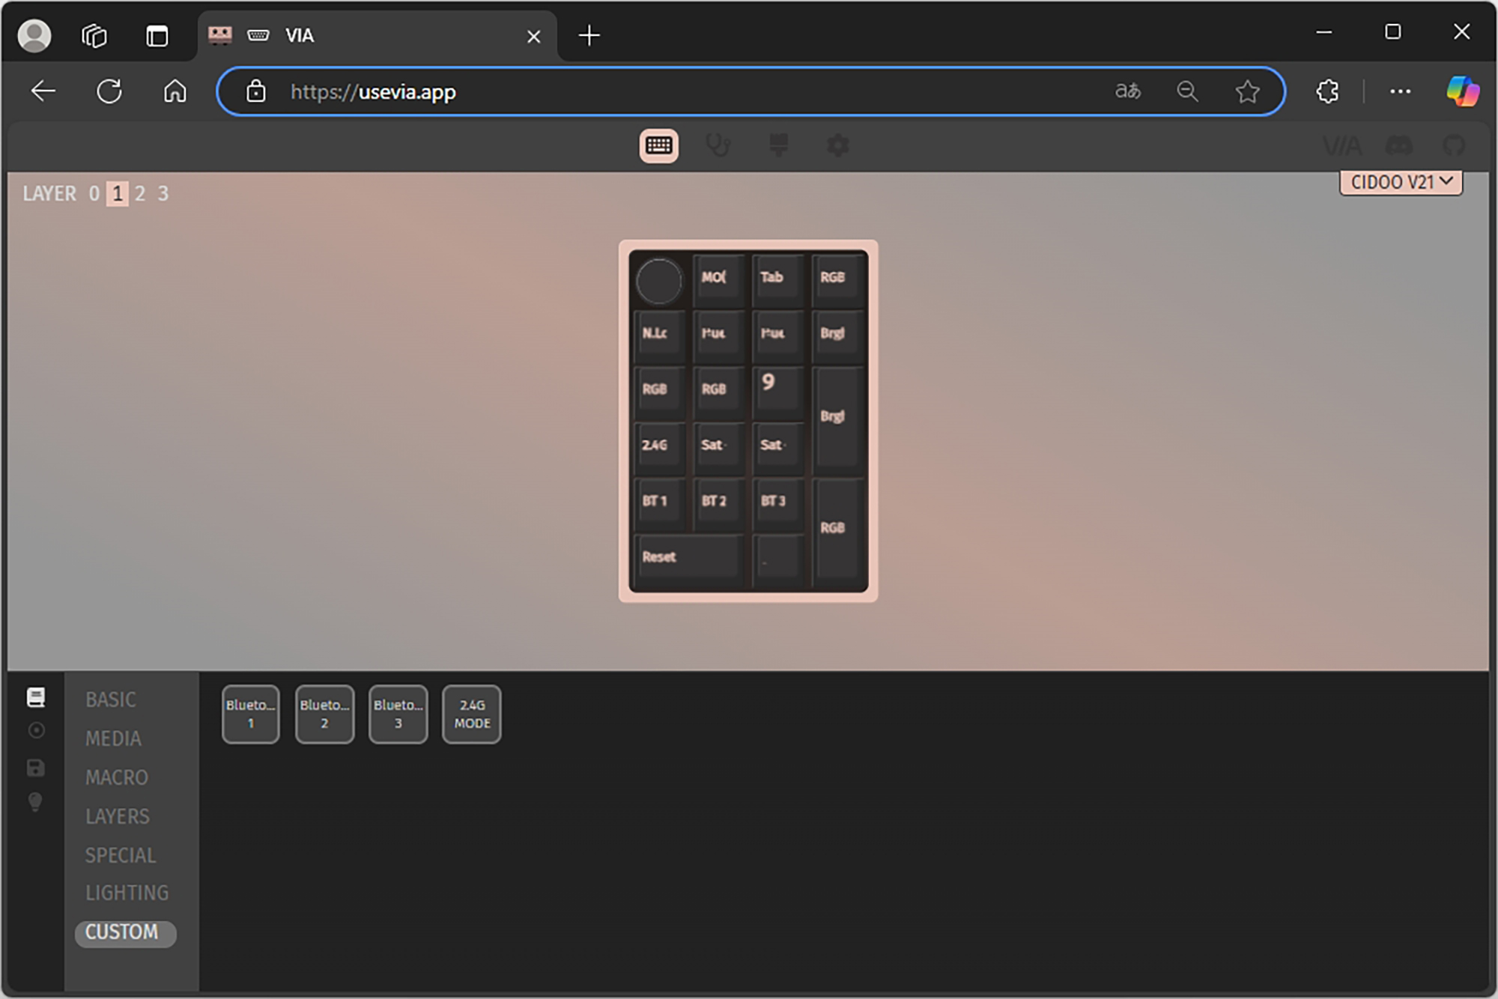
Task: Assign the 2.4G MODE keycode
Action: point(472,714)
